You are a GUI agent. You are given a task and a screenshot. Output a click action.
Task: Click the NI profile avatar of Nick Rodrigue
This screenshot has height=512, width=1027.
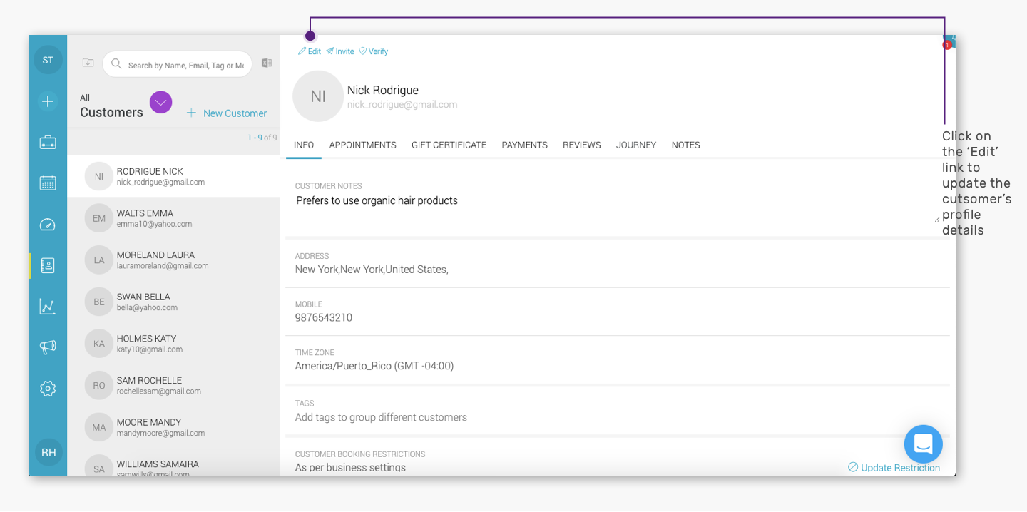(x=318, y=96)
